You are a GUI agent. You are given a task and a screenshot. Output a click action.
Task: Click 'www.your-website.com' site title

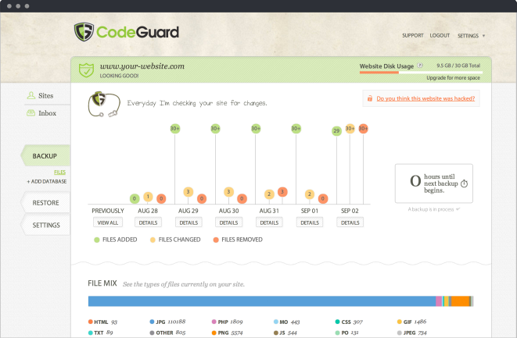point(142,66)
